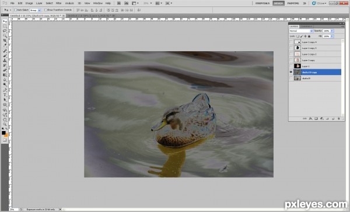Add a layer mask from panel bottom
350x212 pixels.
coord(316,119)
